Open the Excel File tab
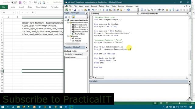195x109 pixels. (4, 7)
